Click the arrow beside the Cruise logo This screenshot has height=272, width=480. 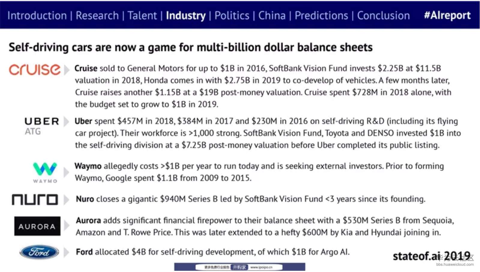point(67,70)
